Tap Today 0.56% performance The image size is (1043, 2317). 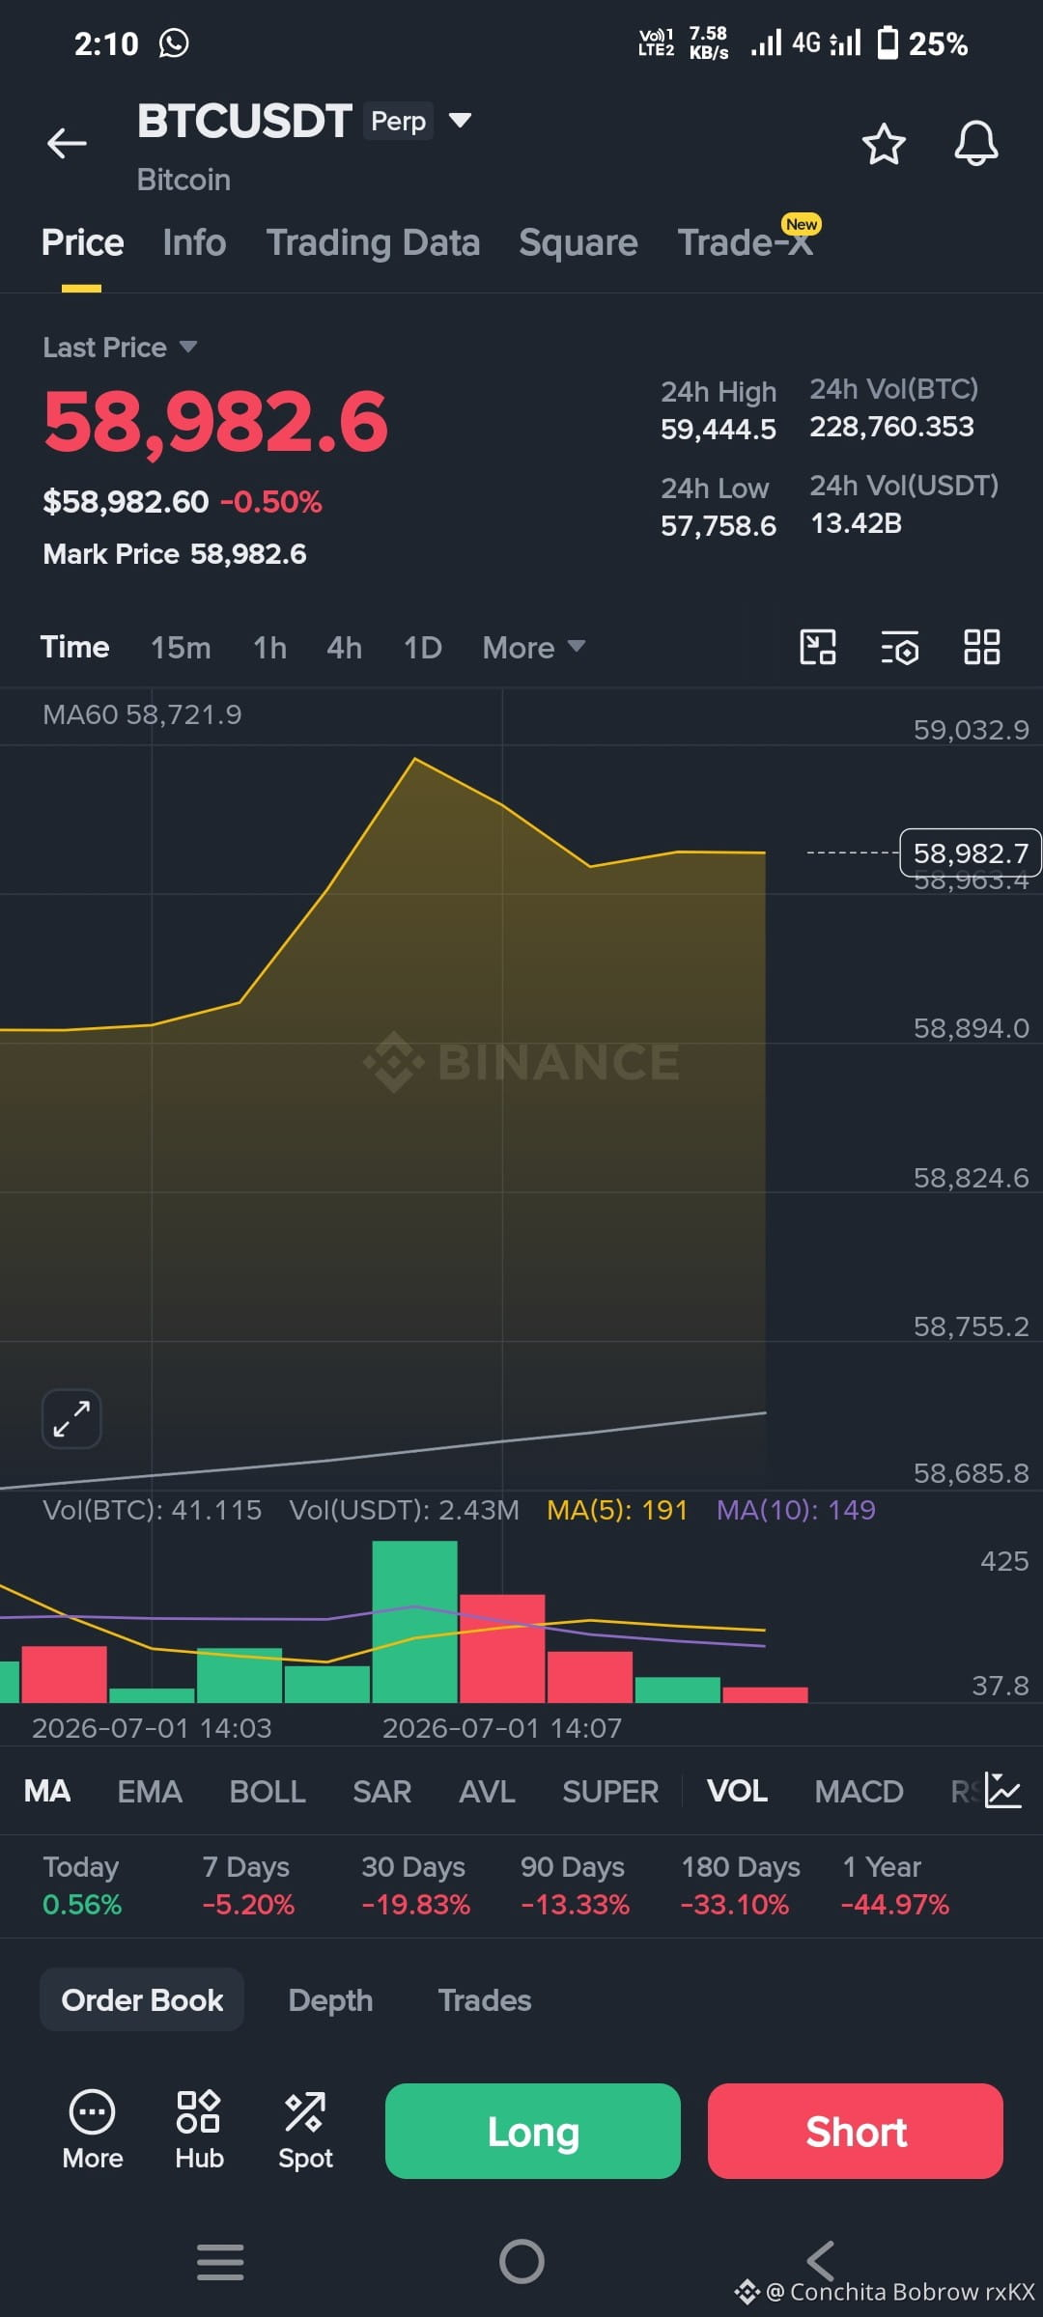(x=82, y=1885)
